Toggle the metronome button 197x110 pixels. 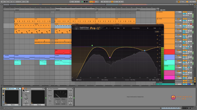tap(22, 2)
